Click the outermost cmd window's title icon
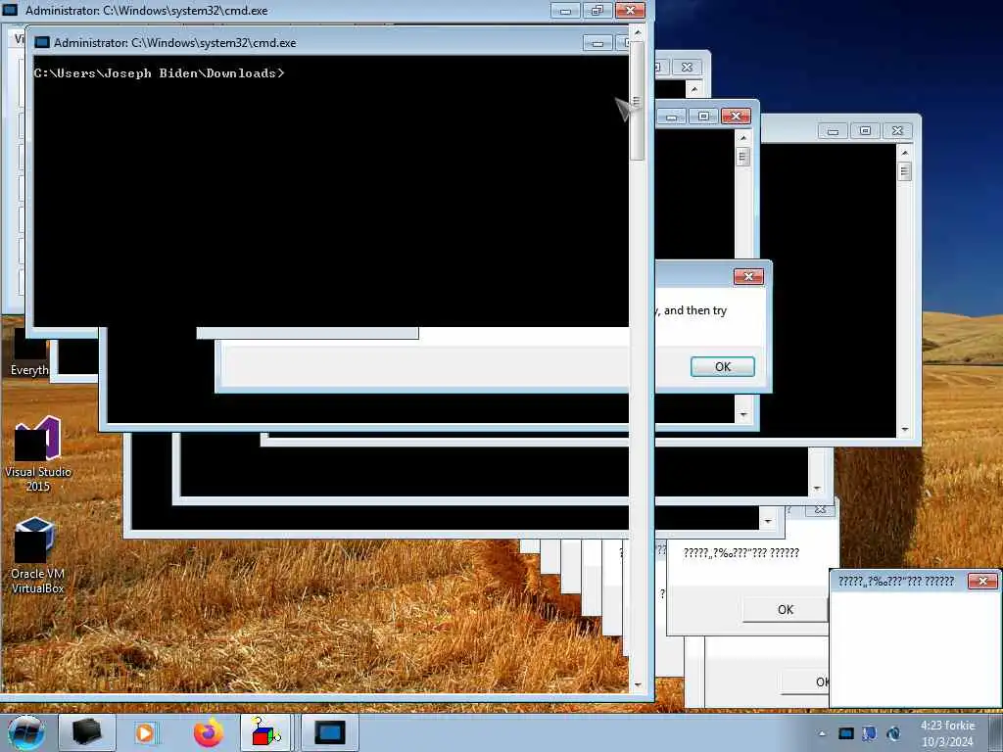1003x752 pixels. pos(10,10)
